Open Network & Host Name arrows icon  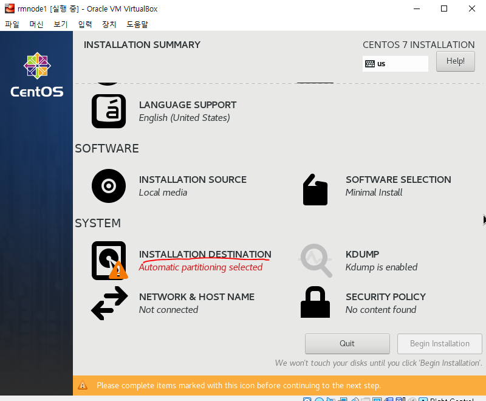109,303
